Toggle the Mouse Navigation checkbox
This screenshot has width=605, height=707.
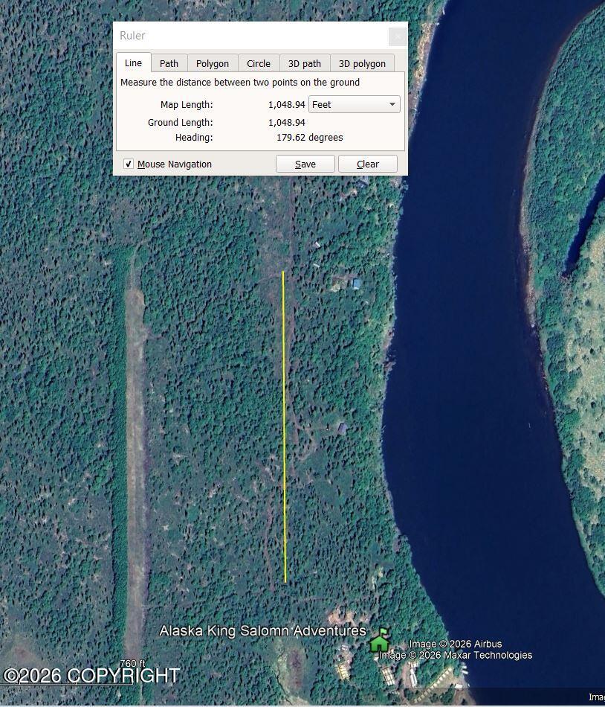(129, 164)
